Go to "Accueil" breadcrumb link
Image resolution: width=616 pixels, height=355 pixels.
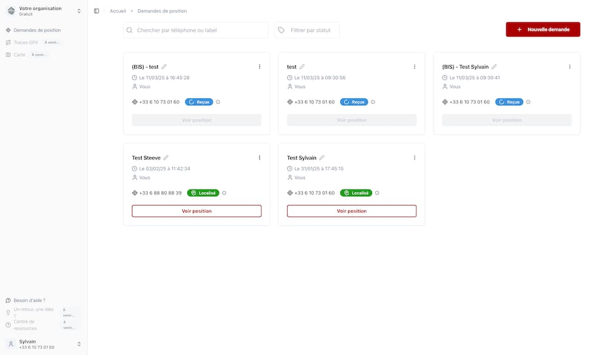tap(118, 11)
